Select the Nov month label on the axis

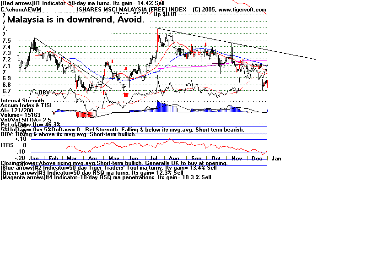(236, 158)
